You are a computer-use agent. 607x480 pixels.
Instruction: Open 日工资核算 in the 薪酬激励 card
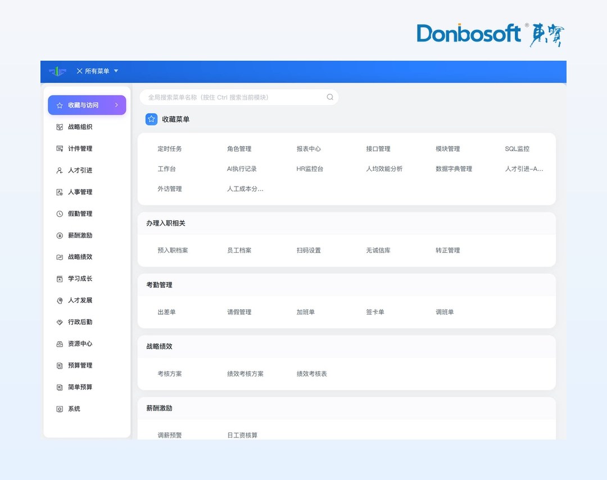(x=242, y=435)
